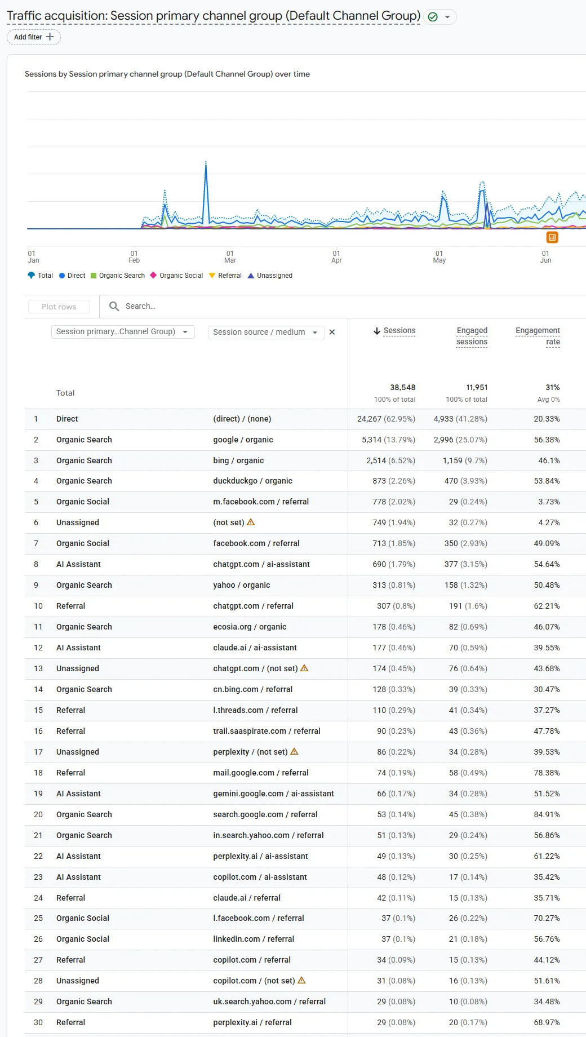Click the report title text
Image resolution: width=586 pixels, height=1037 pixels.
[x=214, y=16]
